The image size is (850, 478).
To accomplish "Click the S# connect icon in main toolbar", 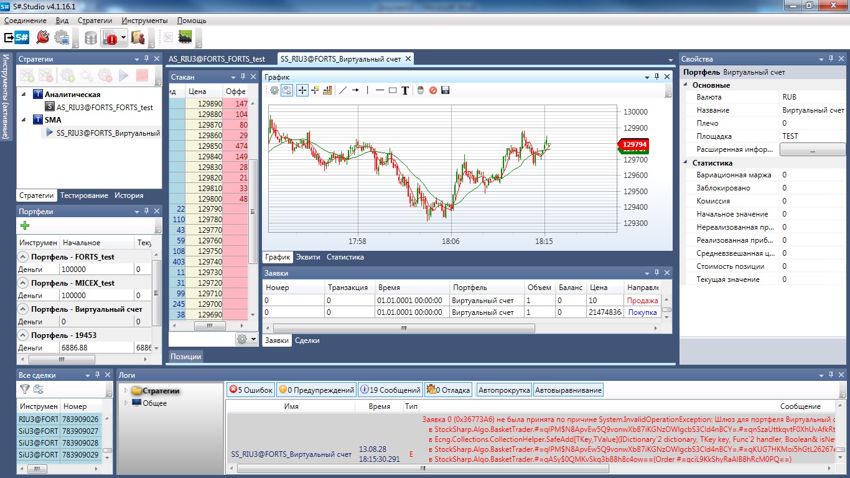I will pyautogui.click(x=17, y=37).
